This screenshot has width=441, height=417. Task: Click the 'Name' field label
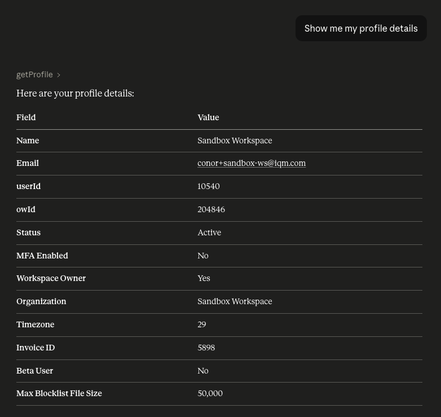pos(28,141)
